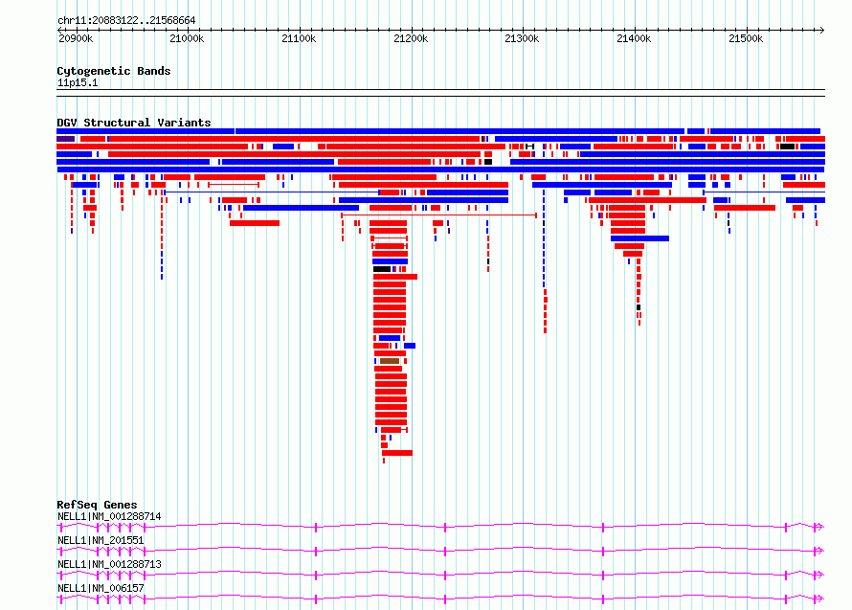This screenshot has height=610, width=852.
Task: Click the NM_006157 transcript gene glyph
Action: 440,599
